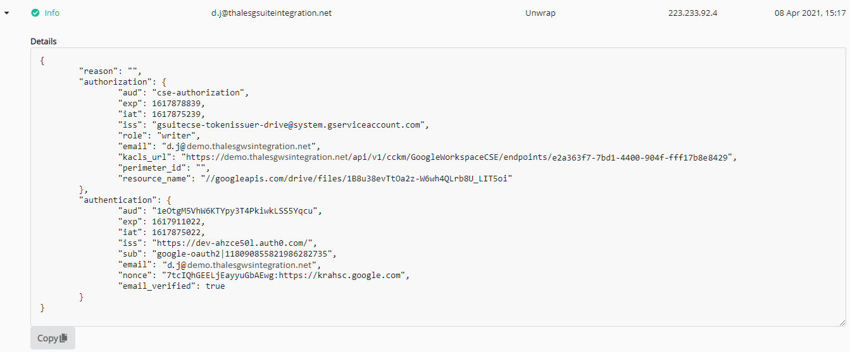850x352 pixels.
Task: Select the d.j@thalesgsuiteintegration.net user cell
Action: [x=271, y=13]
